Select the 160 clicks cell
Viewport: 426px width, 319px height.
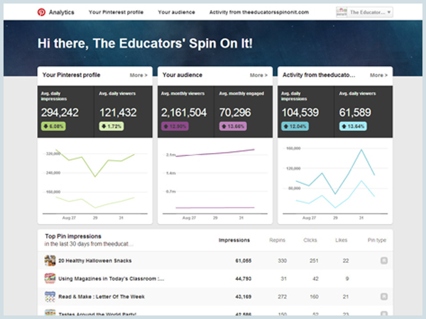[x=314, y=296]
